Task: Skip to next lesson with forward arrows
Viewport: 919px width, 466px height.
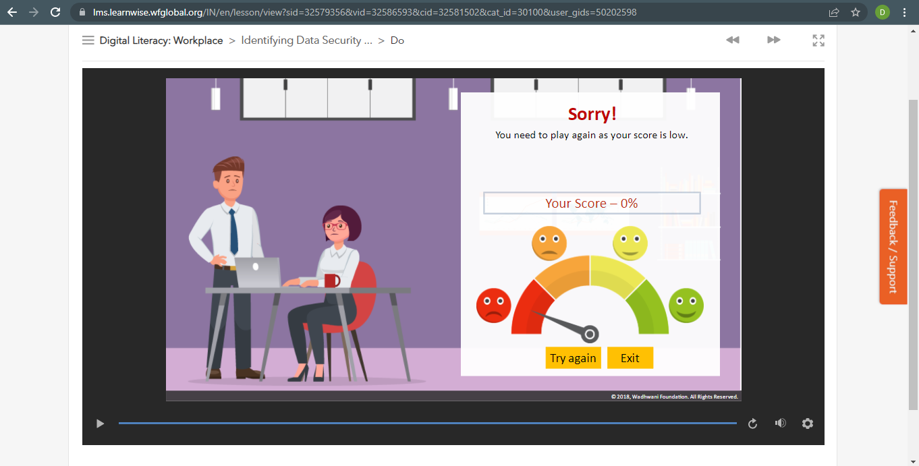Action: 773,40
